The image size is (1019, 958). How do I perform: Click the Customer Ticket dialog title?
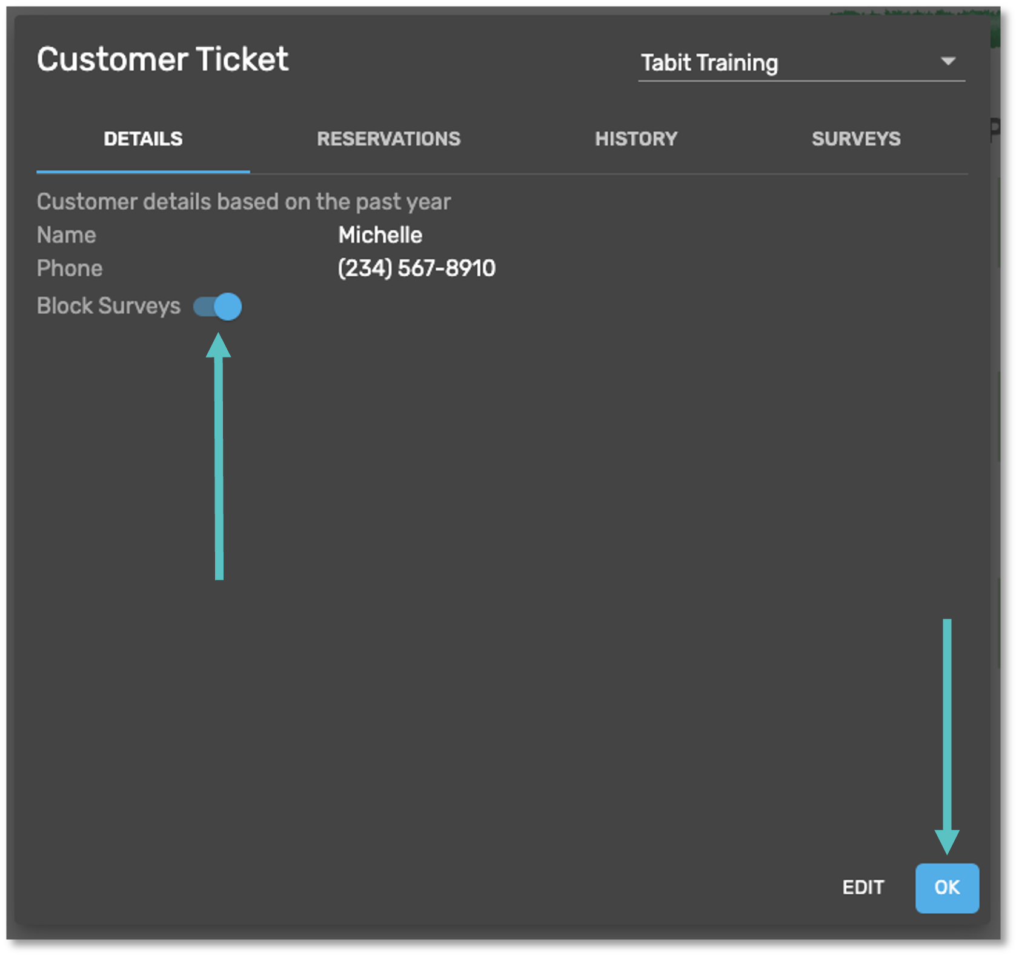tap(162, 59)
